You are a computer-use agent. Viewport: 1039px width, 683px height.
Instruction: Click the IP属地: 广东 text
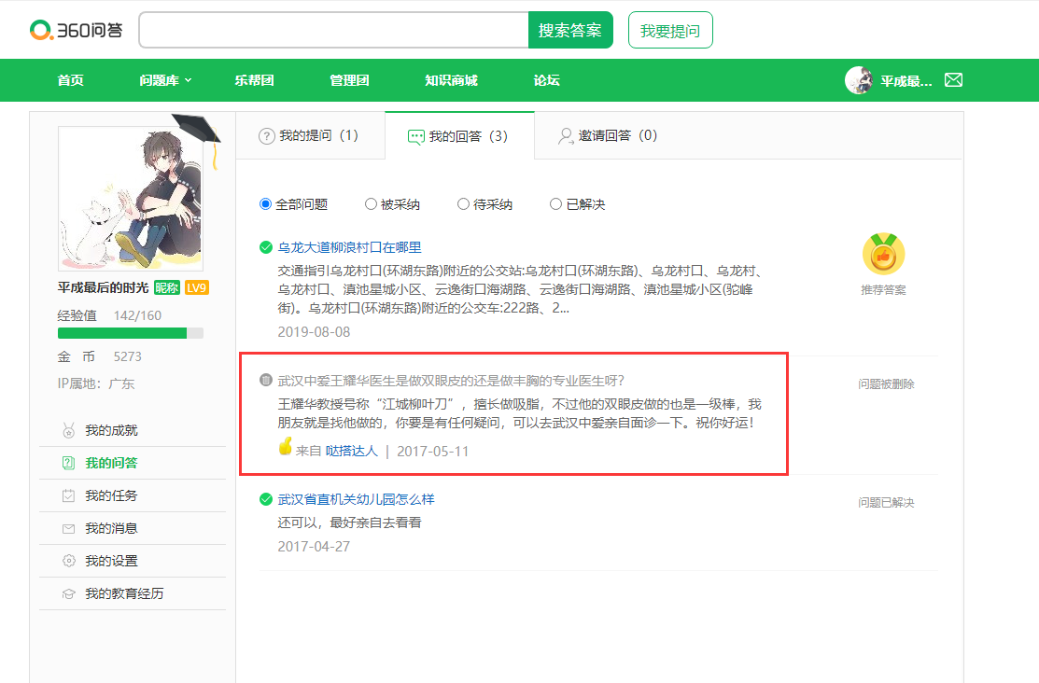tap(96, 383)
